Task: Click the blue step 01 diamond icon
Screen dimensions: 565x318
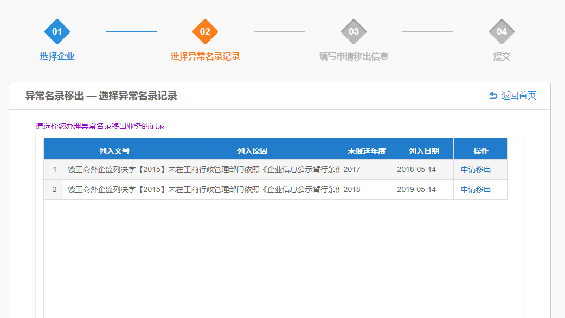Action: [x=57, y=31]
